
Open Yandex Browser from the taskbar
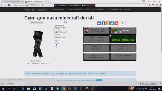click(x=52, y=89)
